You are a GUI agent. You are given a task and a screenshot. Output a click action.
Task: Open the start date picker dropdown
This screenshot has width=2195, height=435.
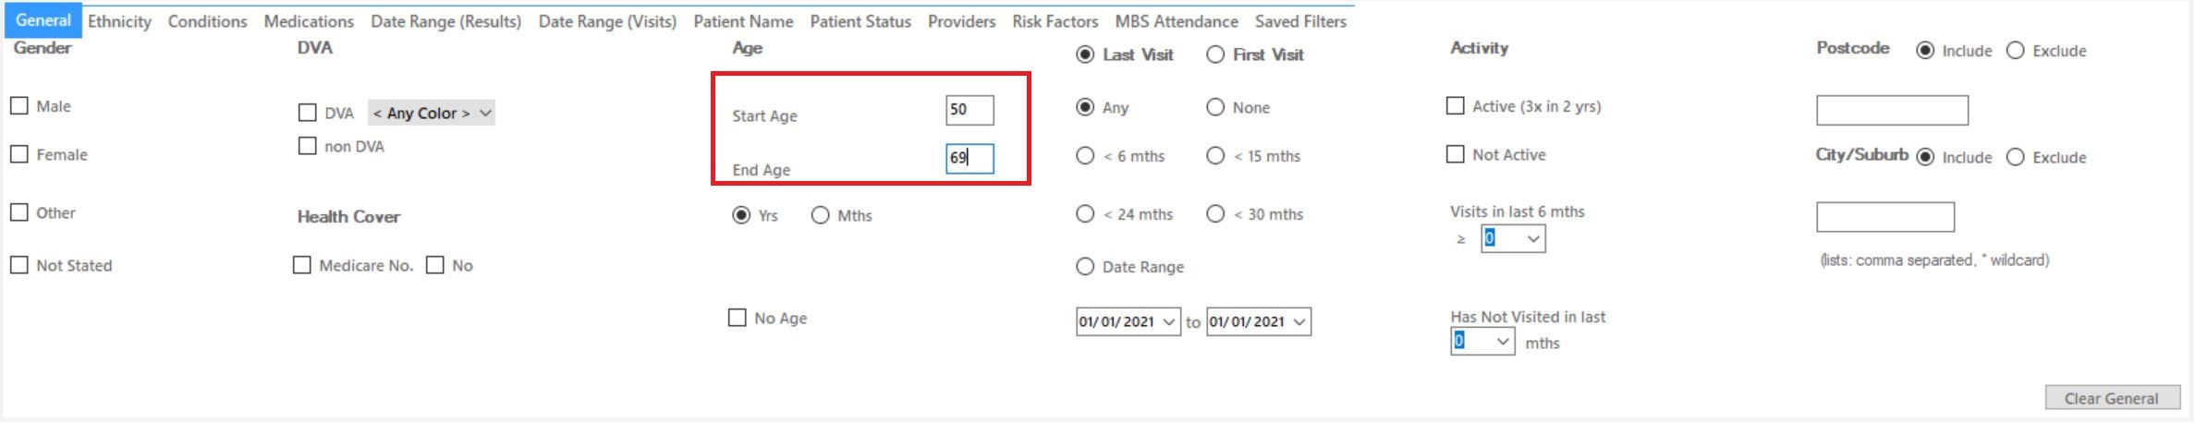pos(1169,321)
